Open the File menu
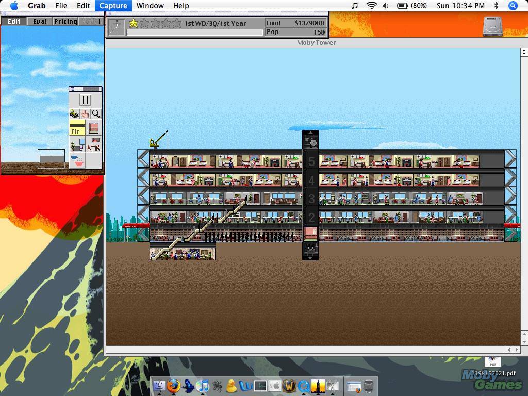 click(x=61, y=5)
